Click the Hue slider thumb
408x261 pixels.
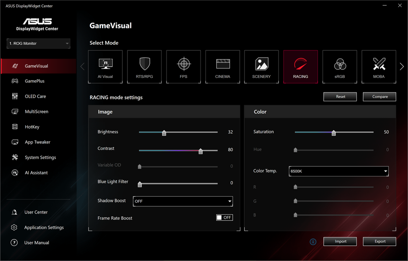[295, 150]
